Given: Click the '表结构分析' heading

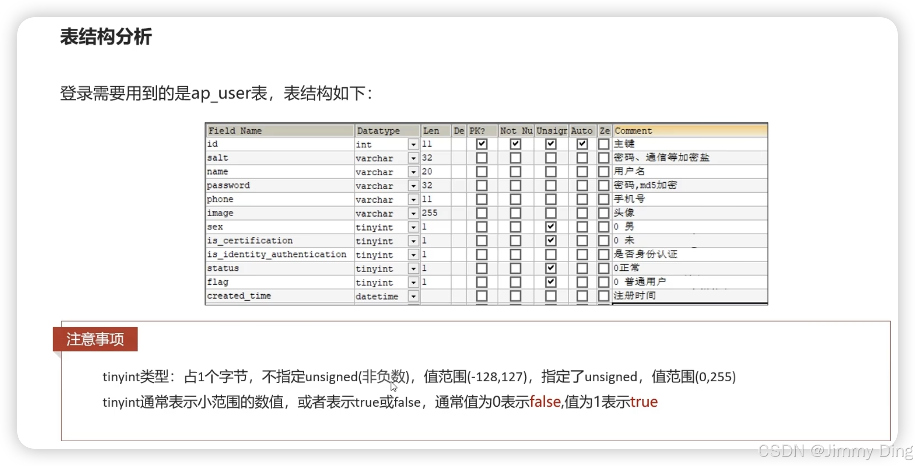Looking at the screenshot, I should 106,37.
